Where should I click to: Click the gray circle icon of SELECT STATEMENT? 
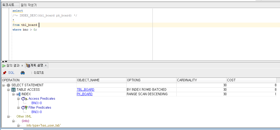pos(8,85)
